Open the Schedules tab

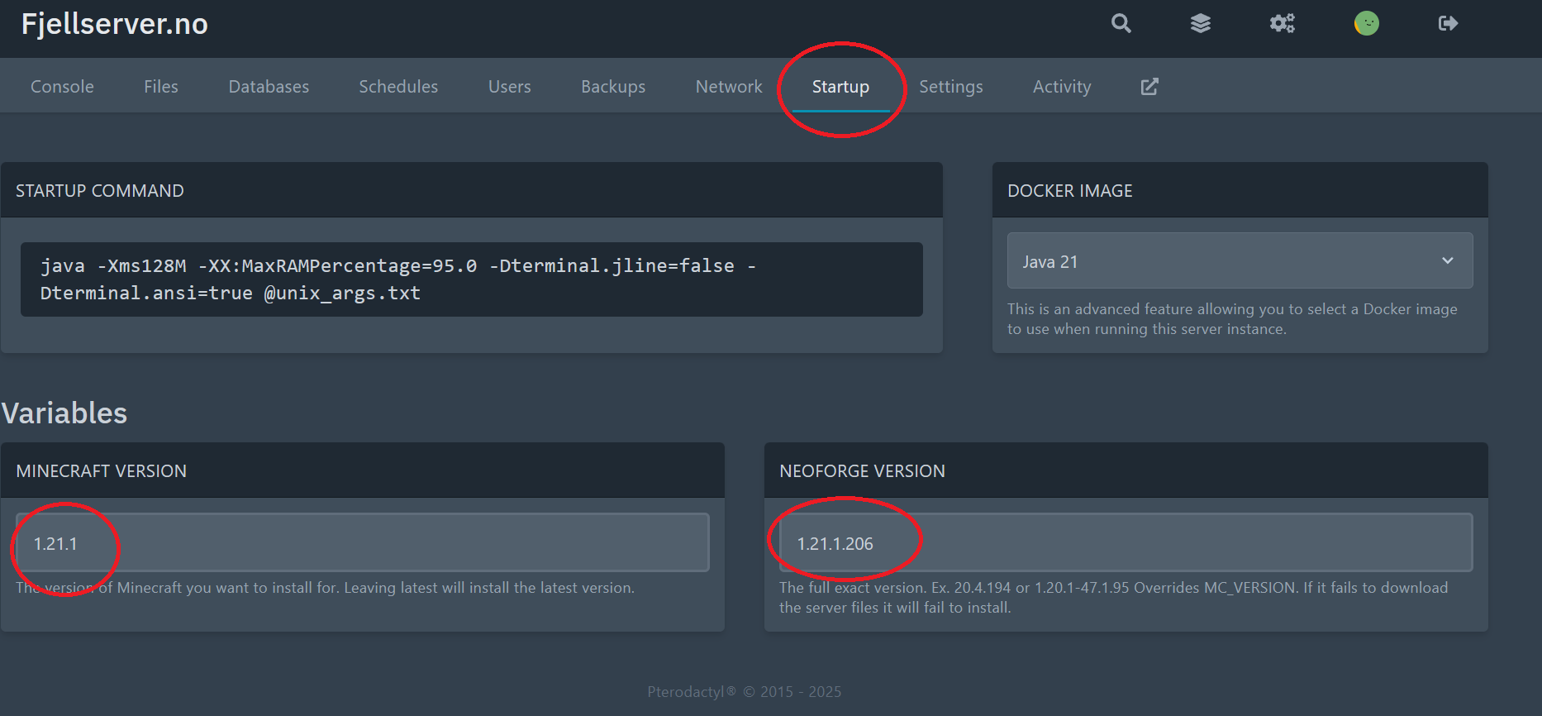[x=398, y=86]
